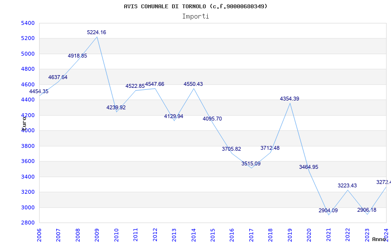Click the 2007 year axis label
This screenshot has height=244, width=391.
tap(58, 235)
